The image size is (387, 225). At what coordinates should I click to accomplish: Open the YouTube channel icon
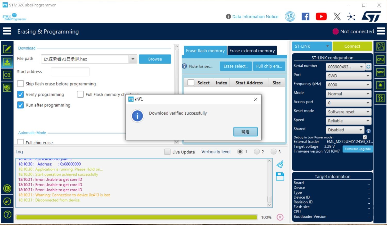click(x=321, y=16)
